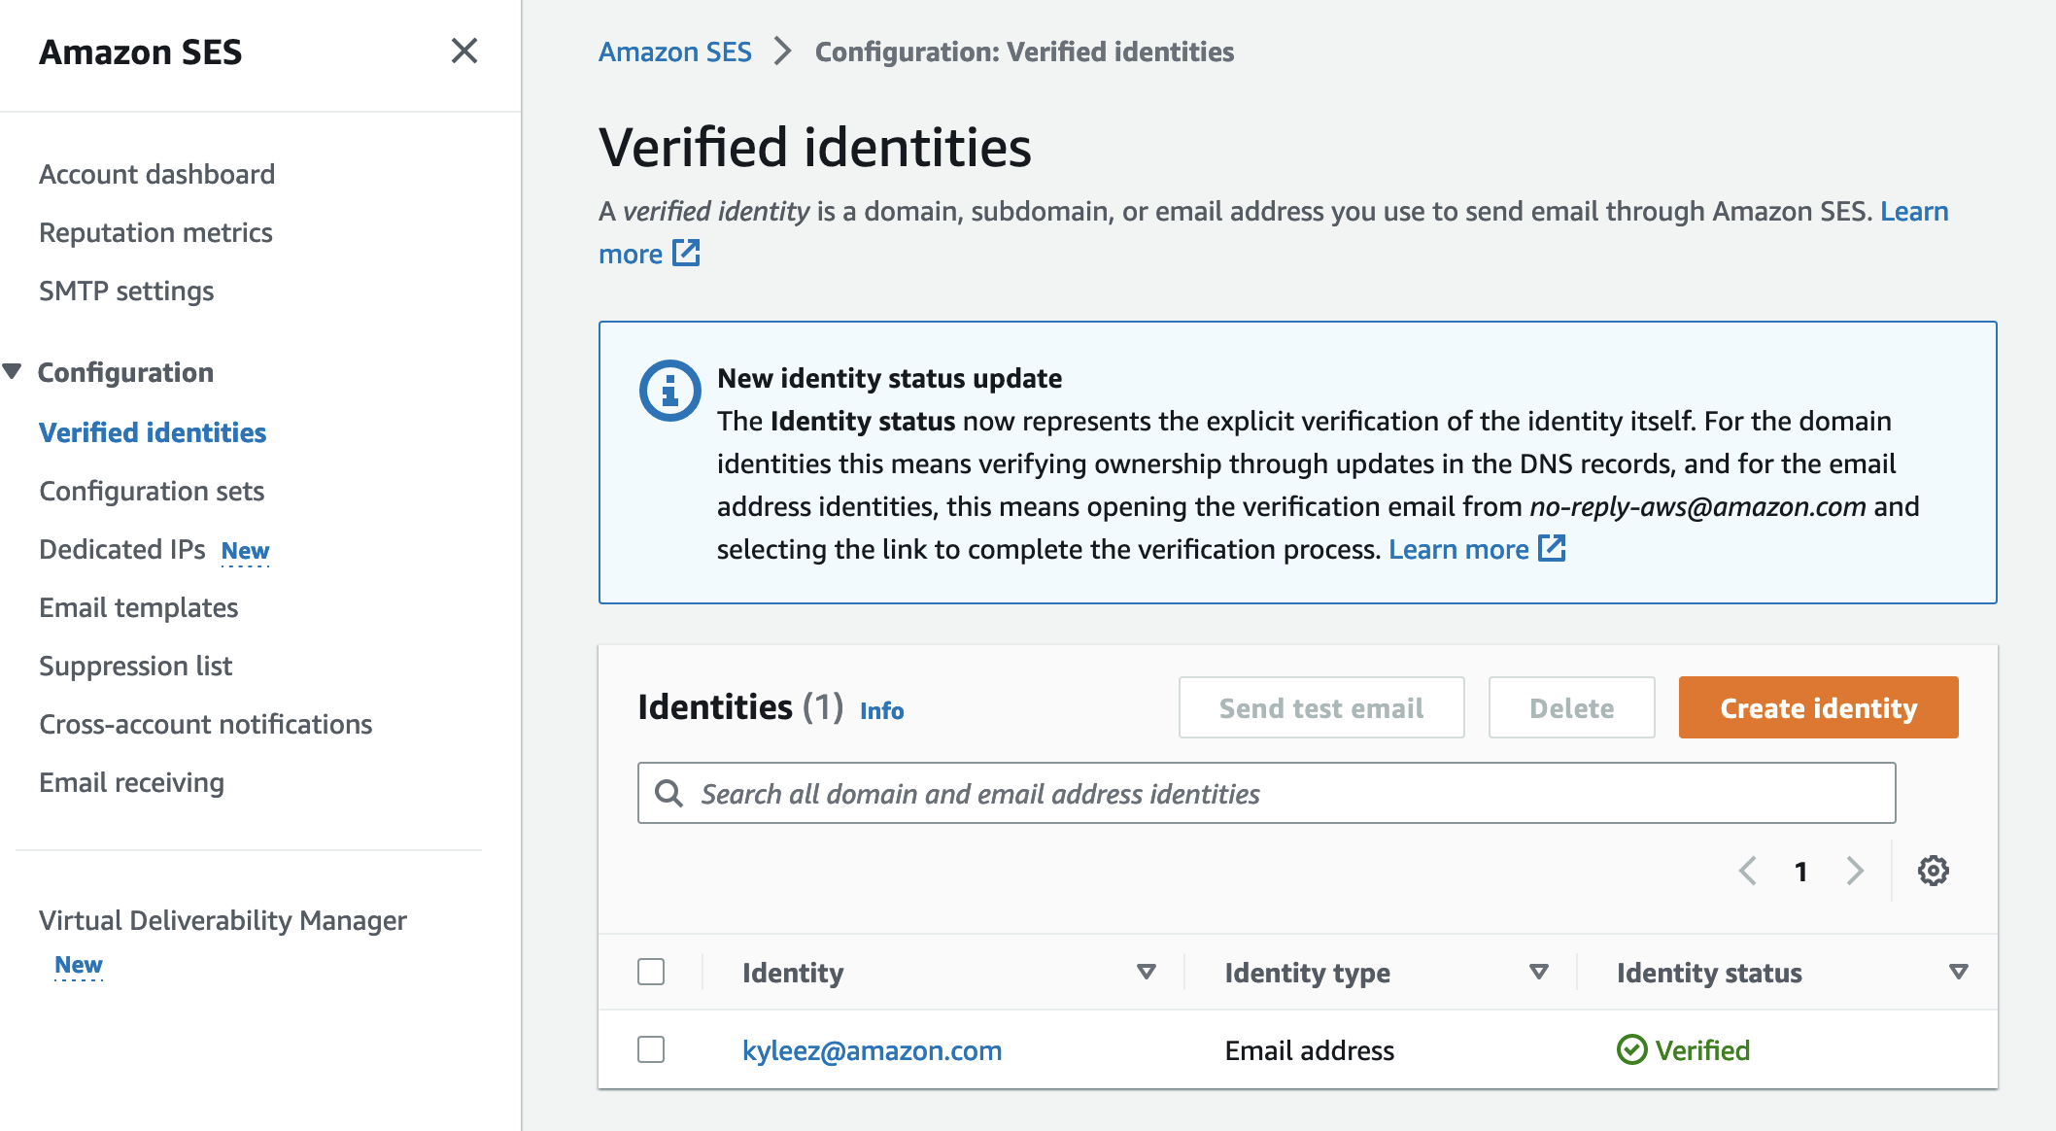This screenshot has width=2056, height=1131.
Task: Select all identities via header checkbox
Action: pyautogui.click(x=651, y=972)
